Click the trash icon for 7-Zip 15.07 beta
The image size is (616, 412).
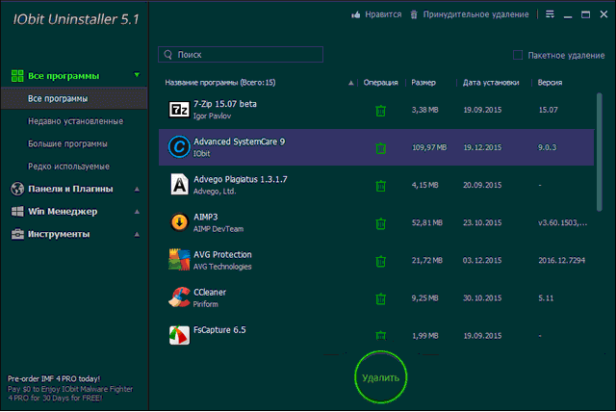pyautogui.click(x=380, y=111)
